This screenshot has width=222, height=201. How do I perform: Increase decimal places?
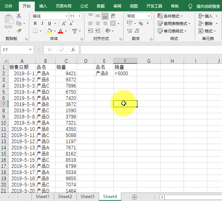click(x=130, y=31)
